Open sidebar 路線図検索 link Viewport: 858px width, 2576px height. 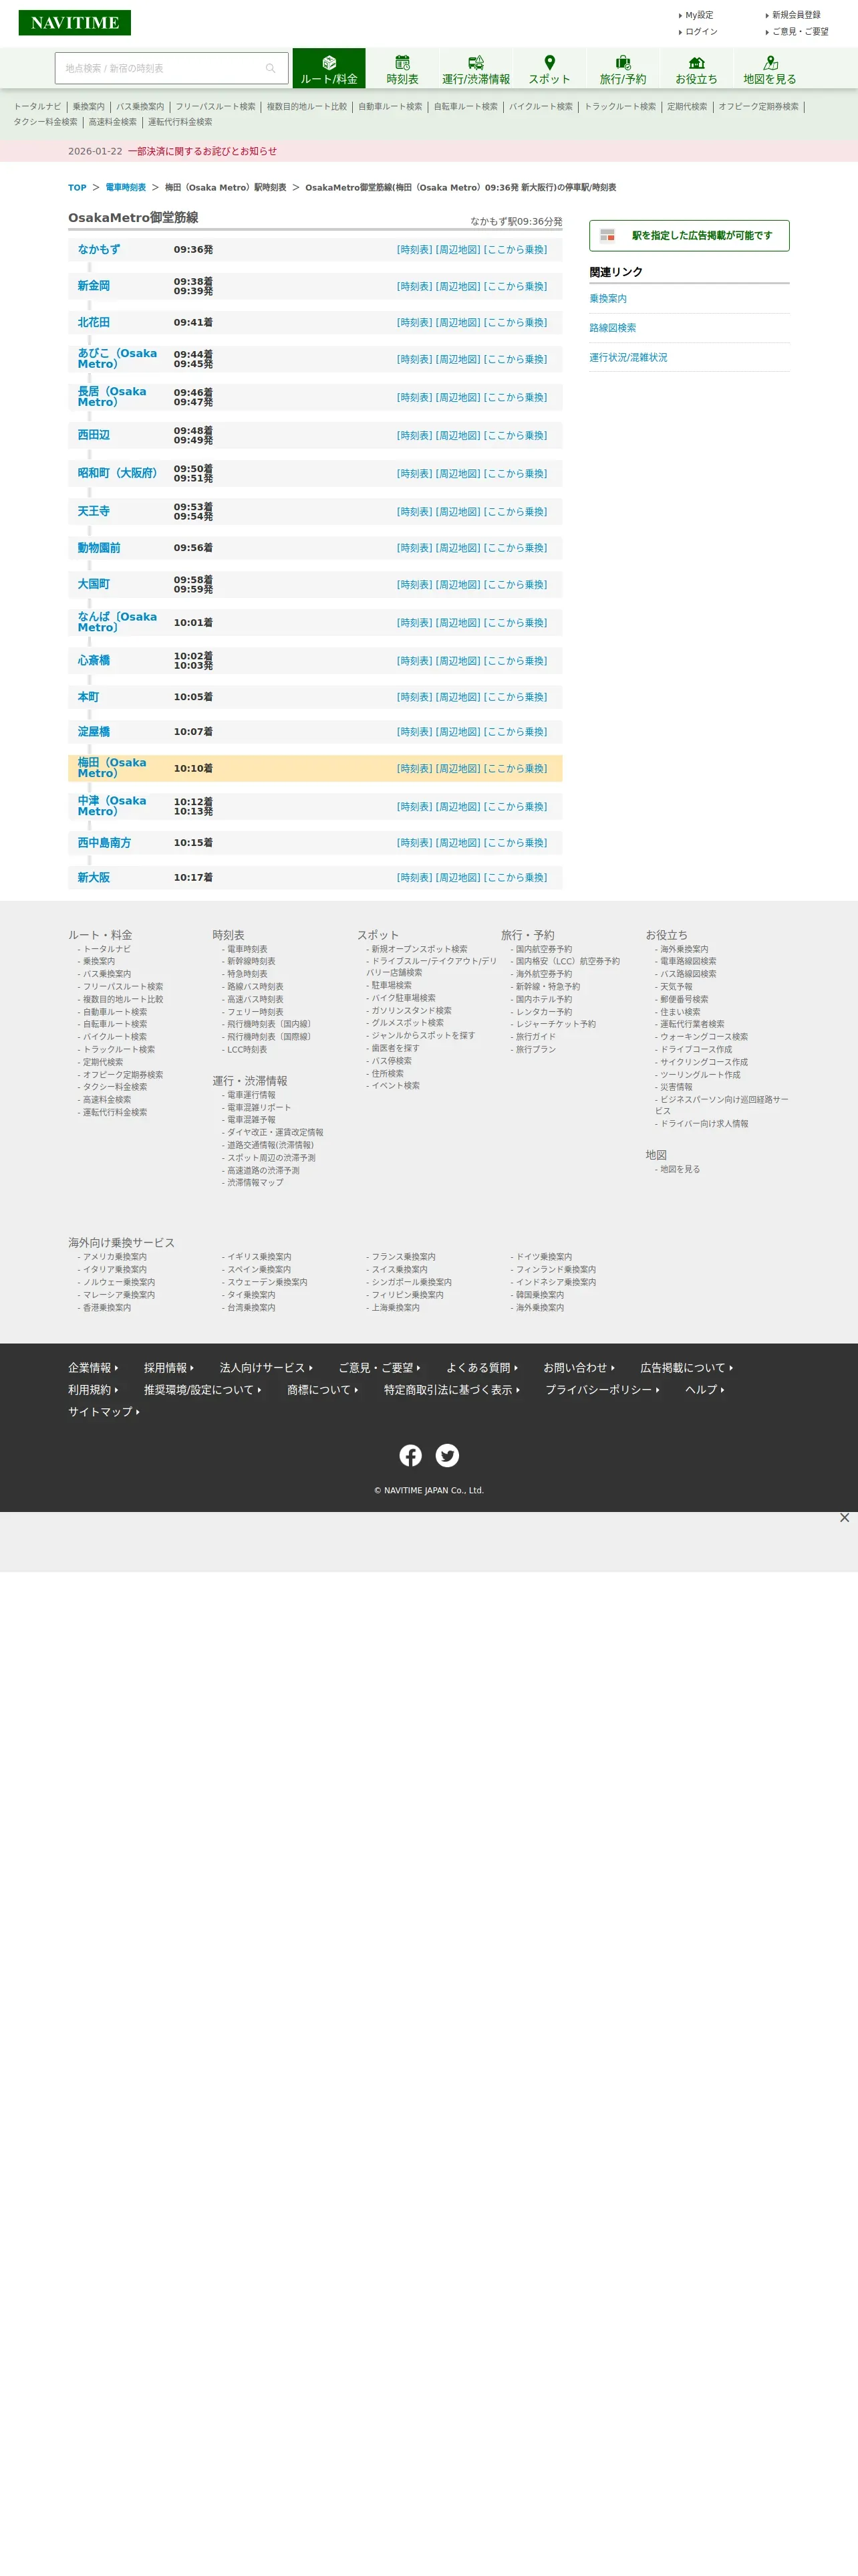tap(612, 328)
